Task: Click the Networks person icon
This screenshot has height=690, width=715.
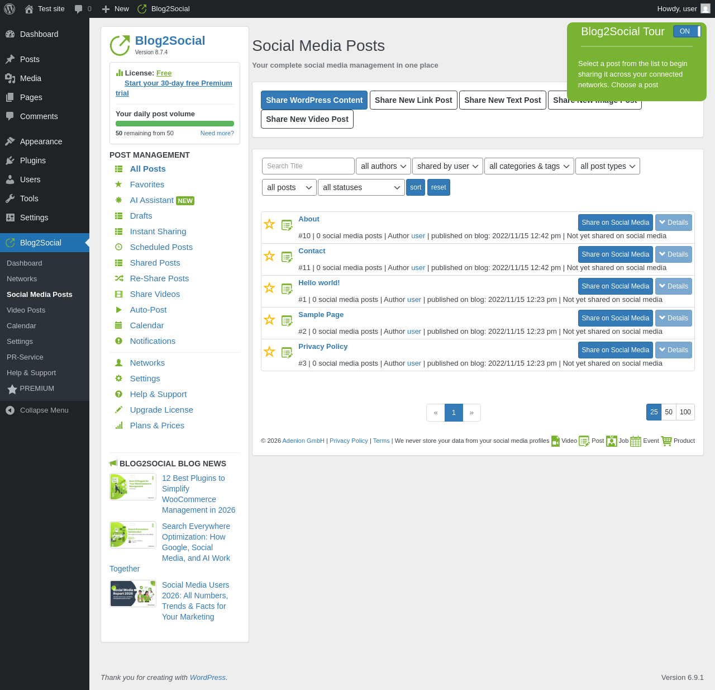Action: [118, 363]
